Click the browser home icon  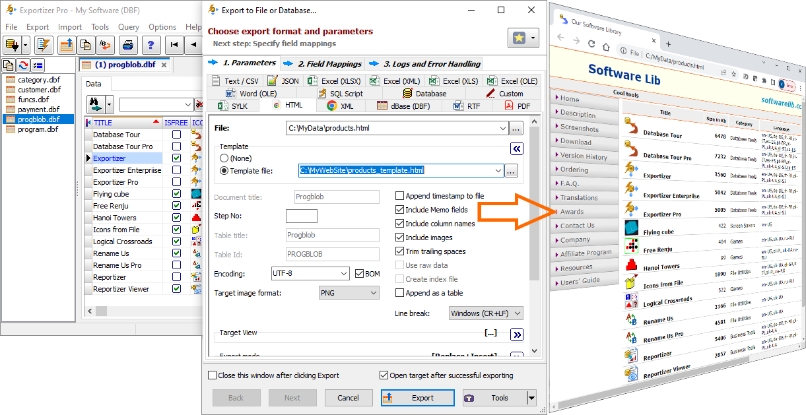pos(607,46)
